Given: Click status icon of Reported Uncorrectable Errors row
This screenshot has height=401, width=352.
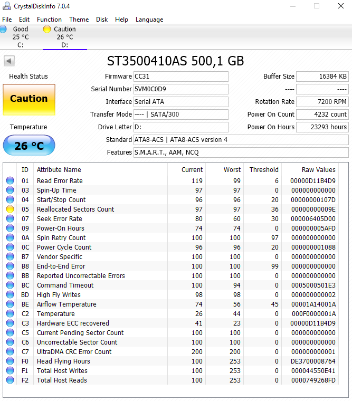Looking at the screenshot, I should 10,275.
